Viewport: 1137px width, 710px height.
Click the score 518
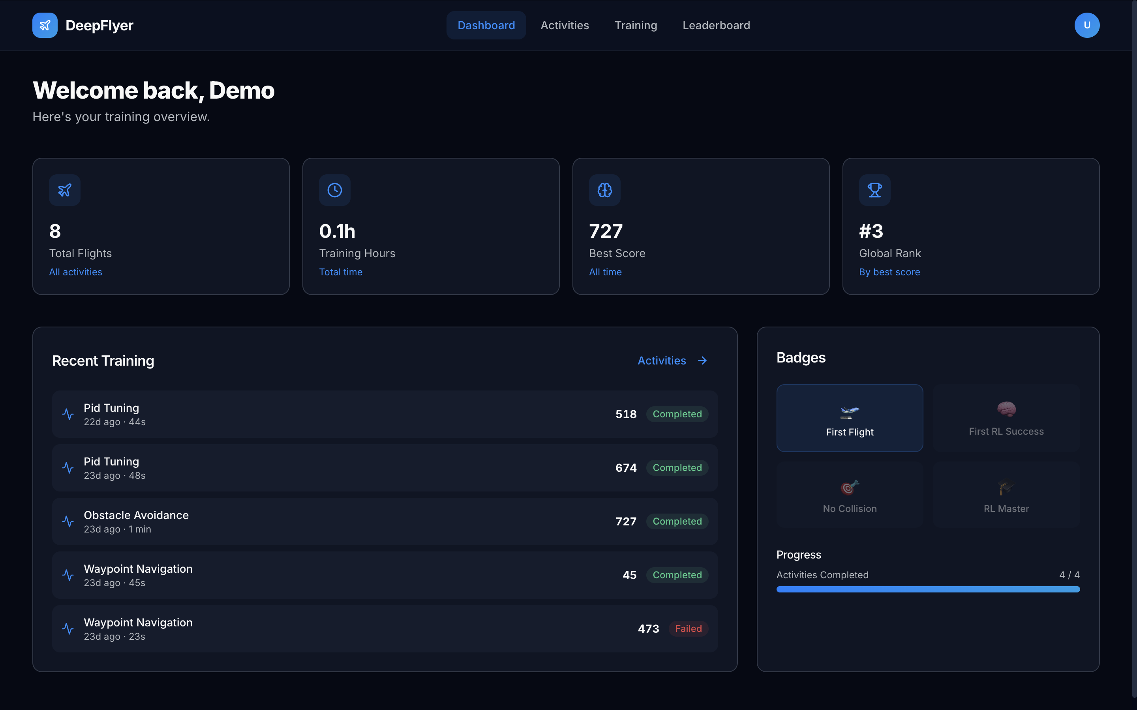tap(626, 414)
